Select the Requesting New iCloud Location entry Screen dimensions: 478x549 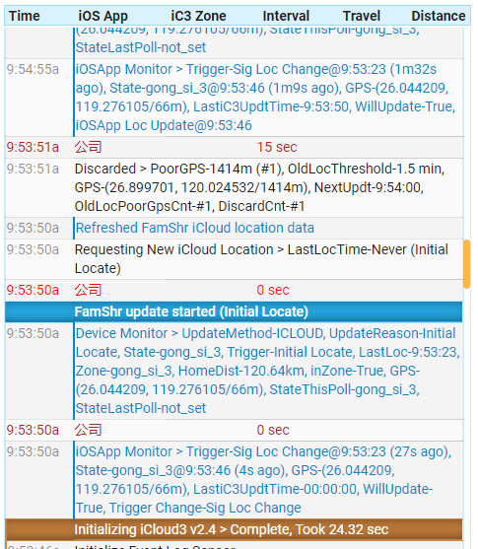pos(261,259)
